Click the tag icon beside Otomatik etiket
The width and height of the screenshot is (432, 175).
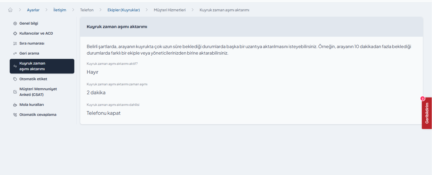[15, 79]
